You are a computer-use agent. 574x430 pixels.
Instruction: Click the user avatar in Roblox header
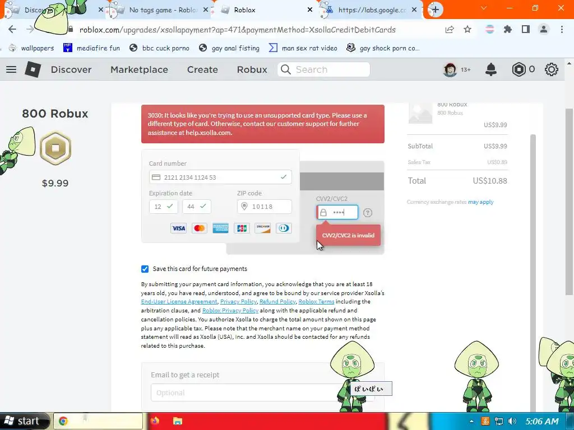coord(450,69)
